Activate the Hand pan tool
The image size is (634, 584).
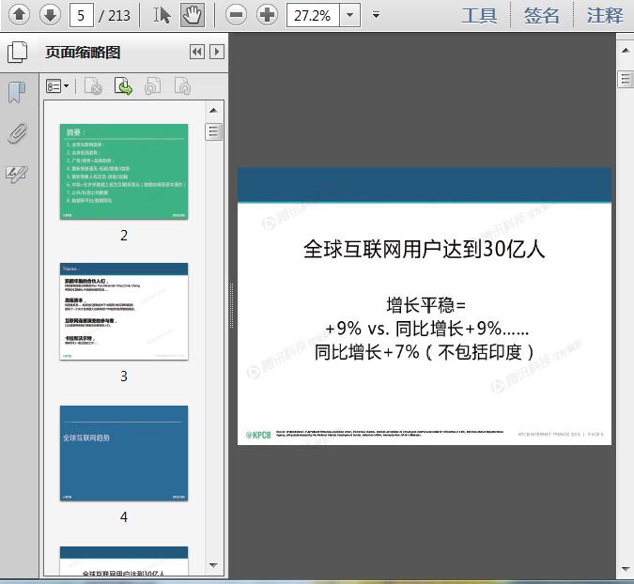(192, 15)
